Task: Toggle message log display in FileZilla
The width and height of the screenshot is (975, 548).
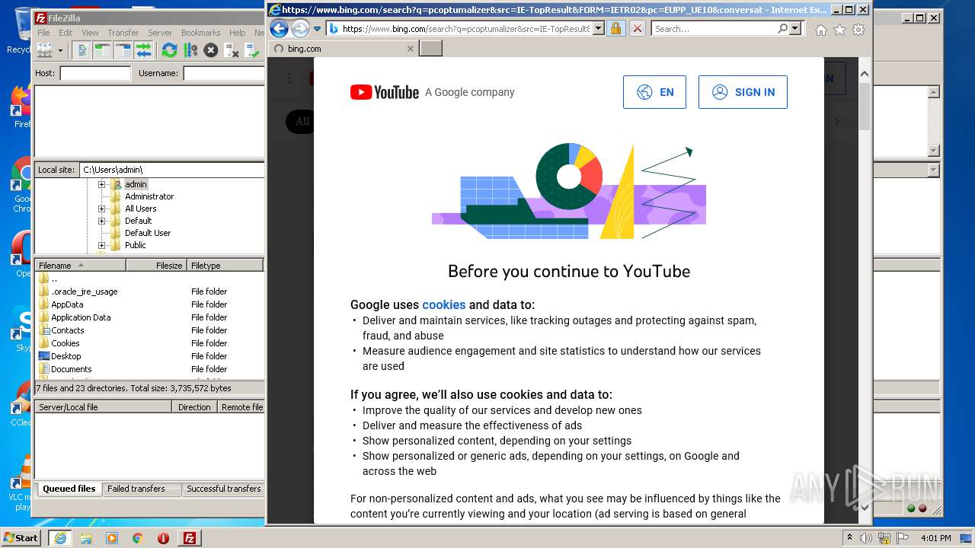Action: pos(82,50)
